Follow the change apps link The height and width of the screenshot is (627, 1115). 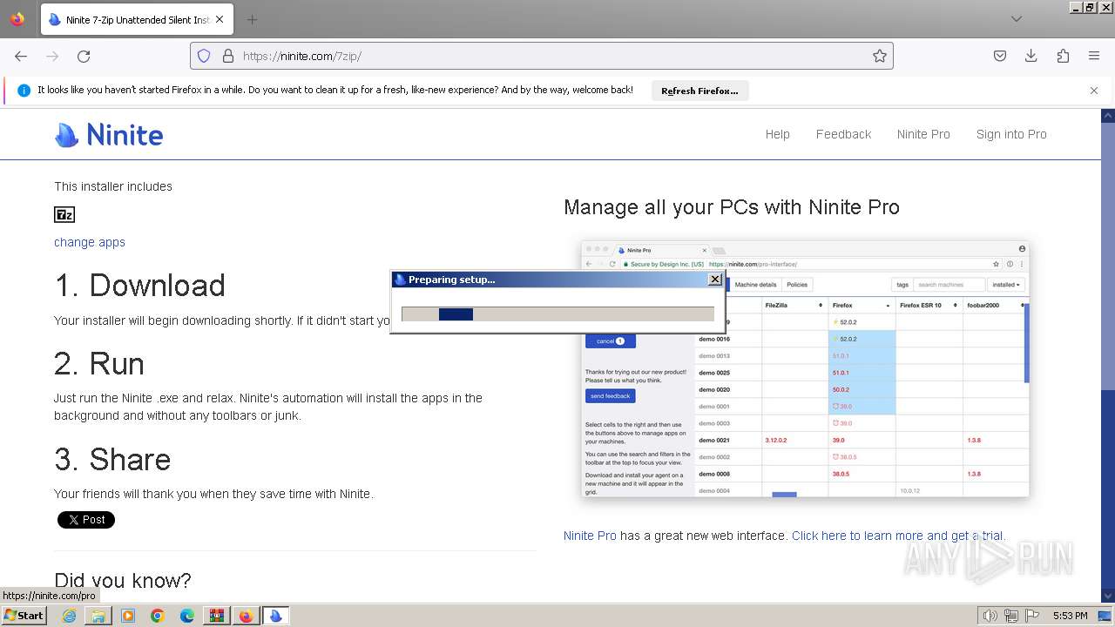[90, 242]
